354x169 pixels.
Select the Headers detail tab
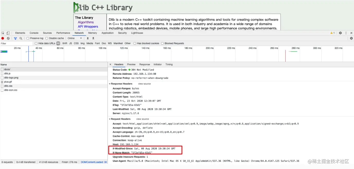pos(119,64)
